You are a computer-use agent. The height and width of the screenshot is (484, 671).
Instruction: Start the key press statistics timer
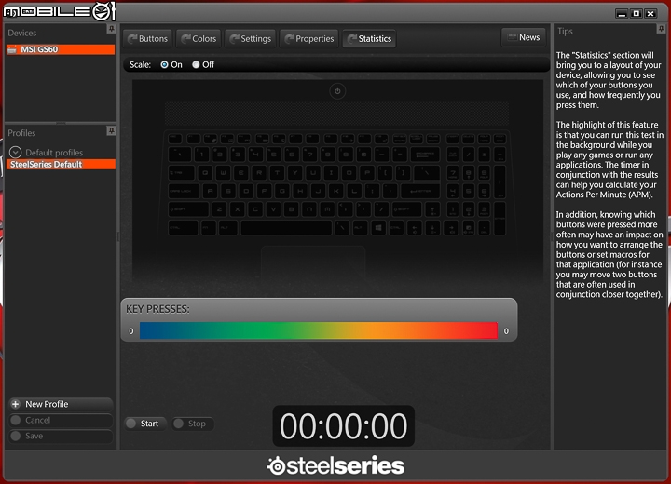pyautogui.click(x=145, y=423)
